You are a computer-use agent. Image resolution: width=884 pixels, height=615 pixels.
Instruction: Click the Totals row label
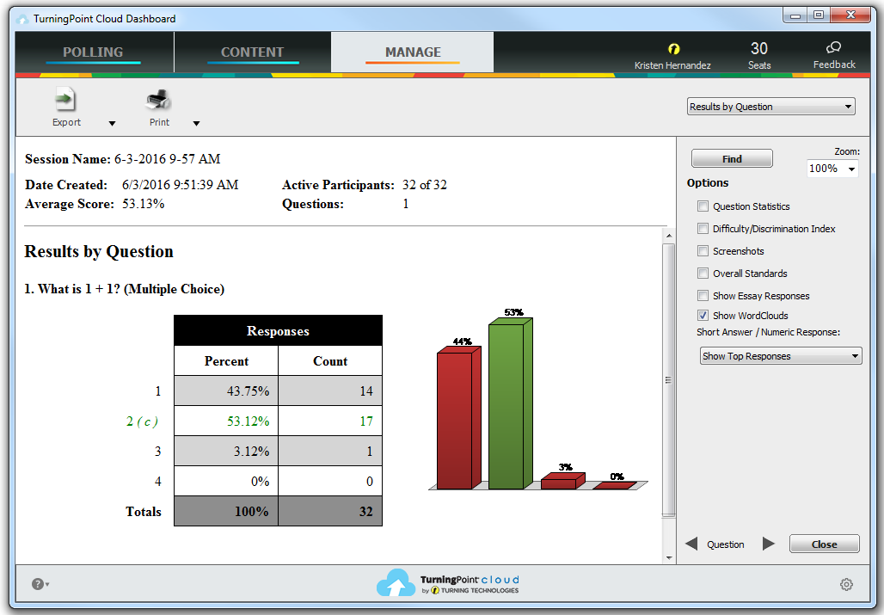pyautogui.click(x=144, y=511)
